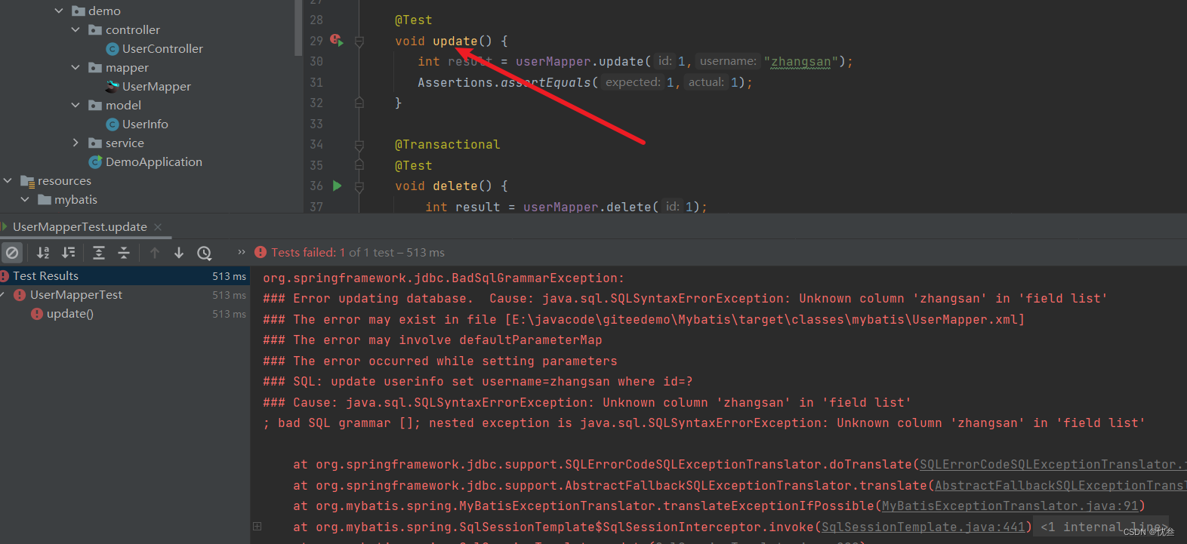
Task: Toggle sort tests alphabetically
Action: pos(43,253)
